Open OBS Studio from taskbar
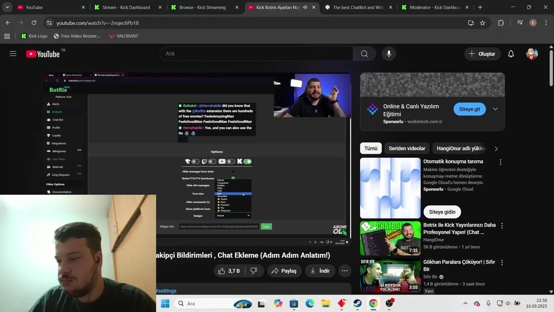This screenshot has height=312, width=554. (389, 304)
